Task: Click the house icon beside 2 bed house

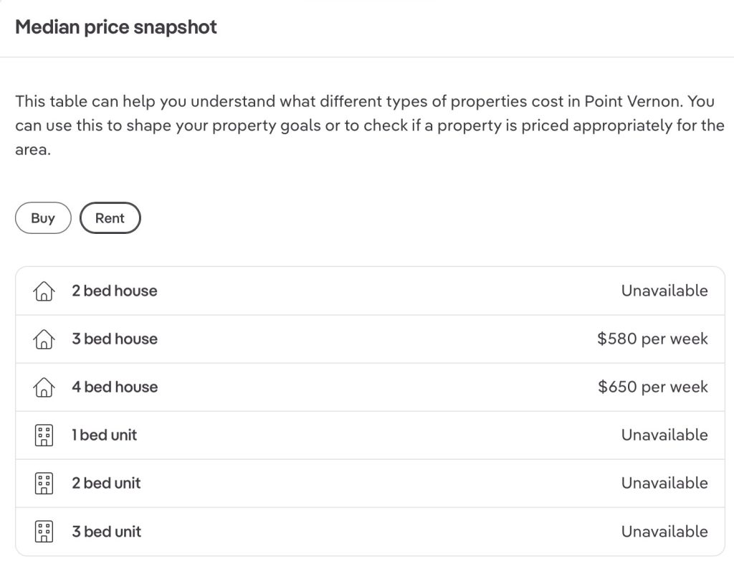Action: tap(44, 291)
